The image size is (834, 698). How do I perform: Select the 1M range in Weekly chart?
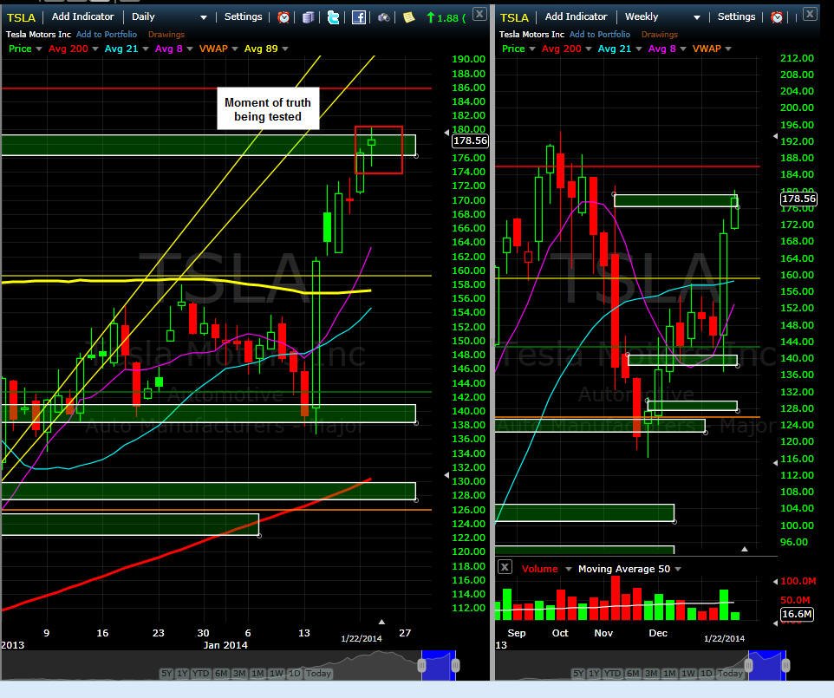[669, 674]
